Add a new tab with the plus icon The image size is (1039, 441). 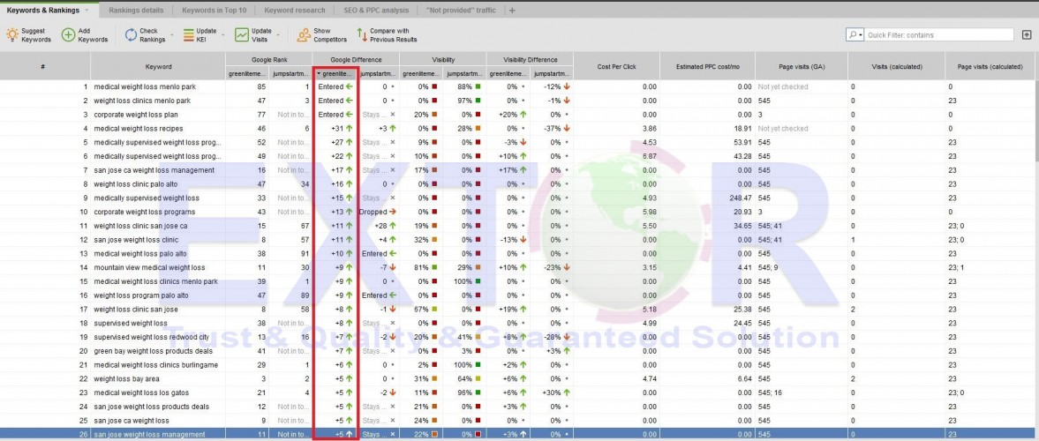point(512,10)
